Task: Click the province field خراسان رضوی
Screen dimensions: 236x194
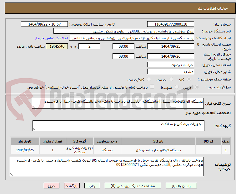Action: point(171,65)
